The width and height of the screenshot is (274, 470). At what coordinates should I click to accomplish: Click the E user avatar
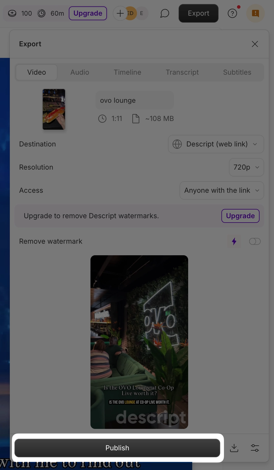pyautogui.click(x=142, y=13)
